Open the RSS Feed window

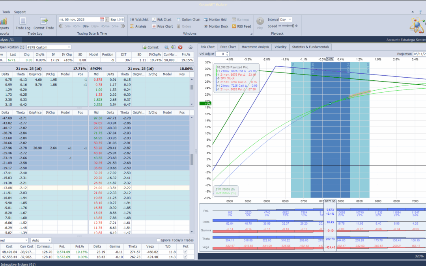tap(241, 26)
